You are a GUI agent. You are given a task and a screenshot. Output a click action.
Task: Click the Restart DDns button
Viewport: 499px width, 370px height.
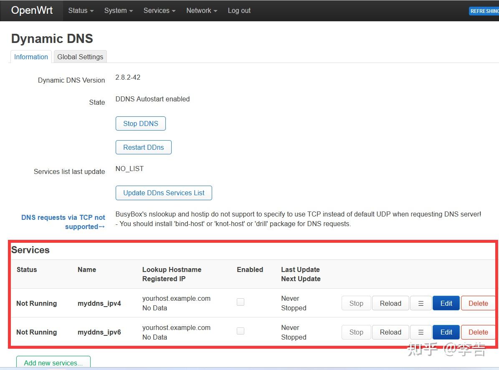click(x=143, y=147)
